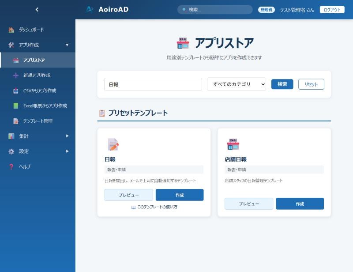
Task: Click the 管理者 badge
Action: click(x=267, y=10)
